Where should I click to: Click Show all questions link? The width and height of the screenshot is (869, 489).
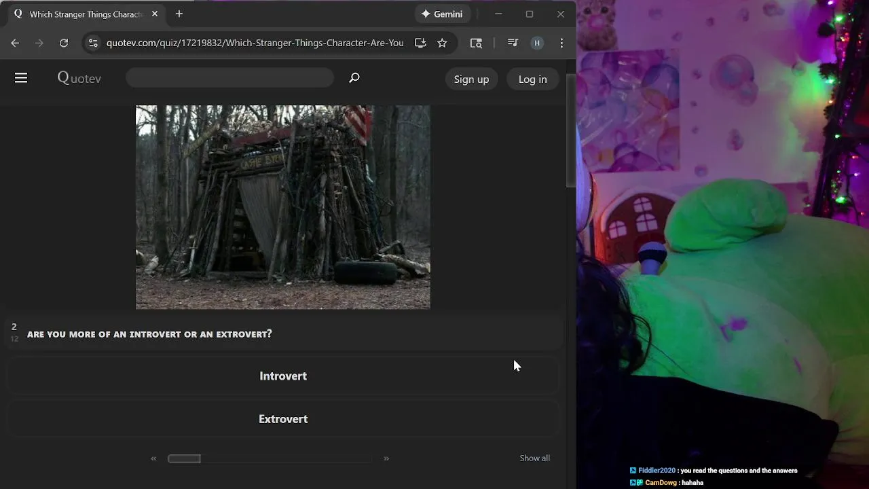pyautogui.click(x=535, y=458)
